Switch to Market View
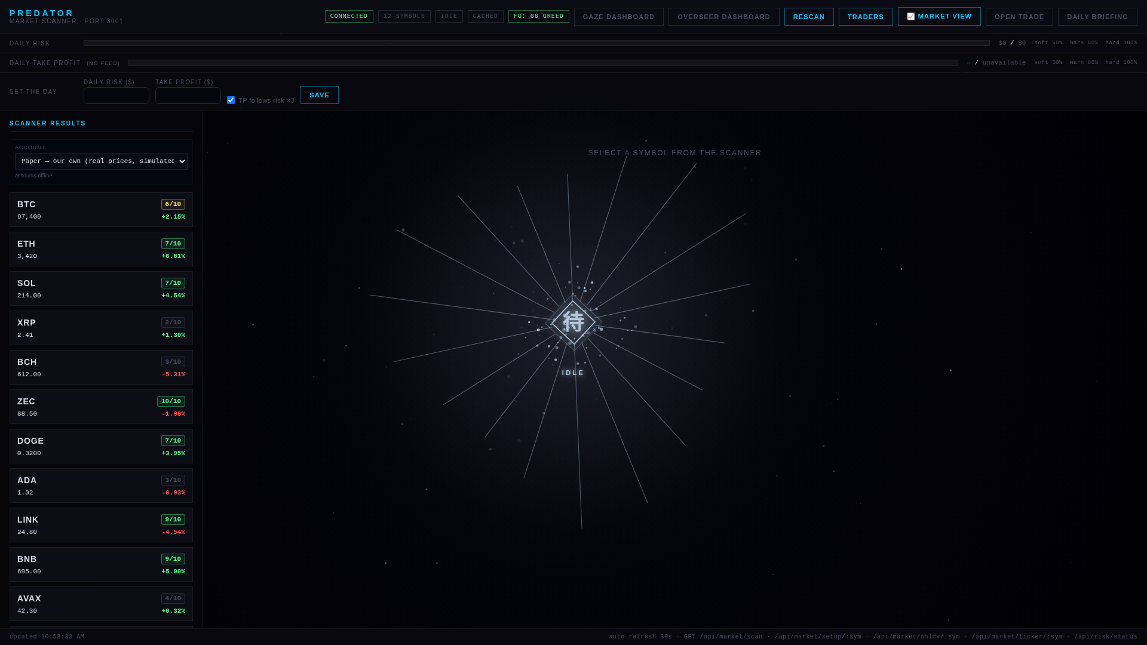 coord(939,17)
